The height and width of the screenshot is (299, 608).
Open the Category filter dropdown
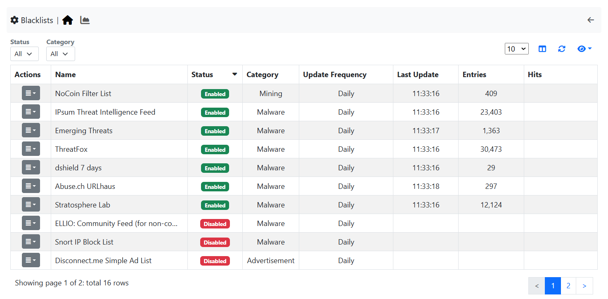61,54
